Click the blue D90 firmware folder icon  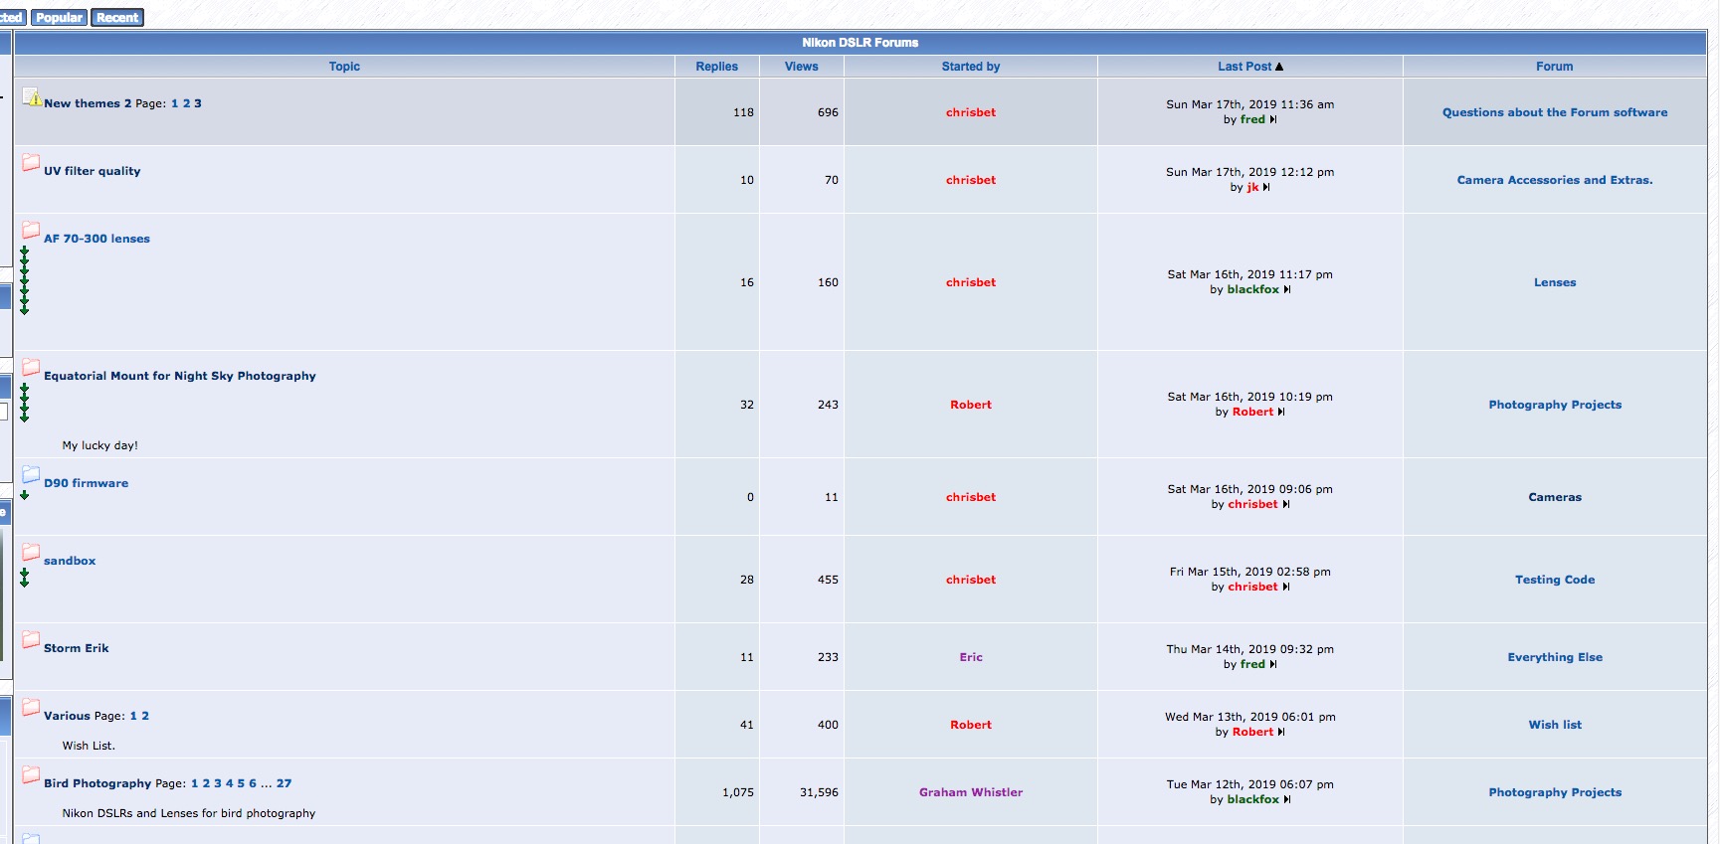tap(31, 474)
